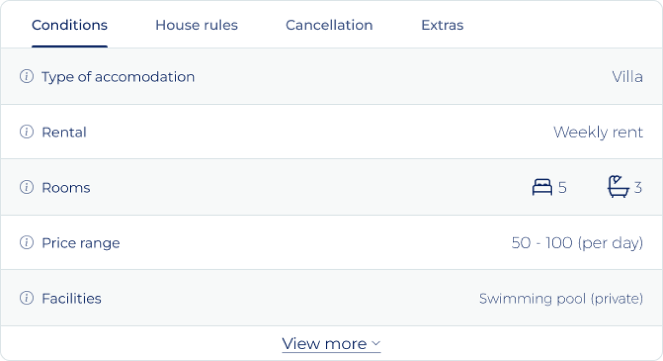Screen dimensions: 663x361
Task: Click the 50 - 100 (per day) price
Action: point(577,243)
